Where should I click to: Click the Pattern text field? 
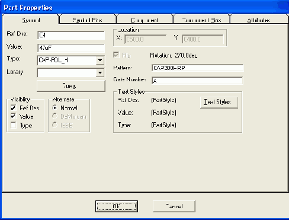[x=197, y=68]
